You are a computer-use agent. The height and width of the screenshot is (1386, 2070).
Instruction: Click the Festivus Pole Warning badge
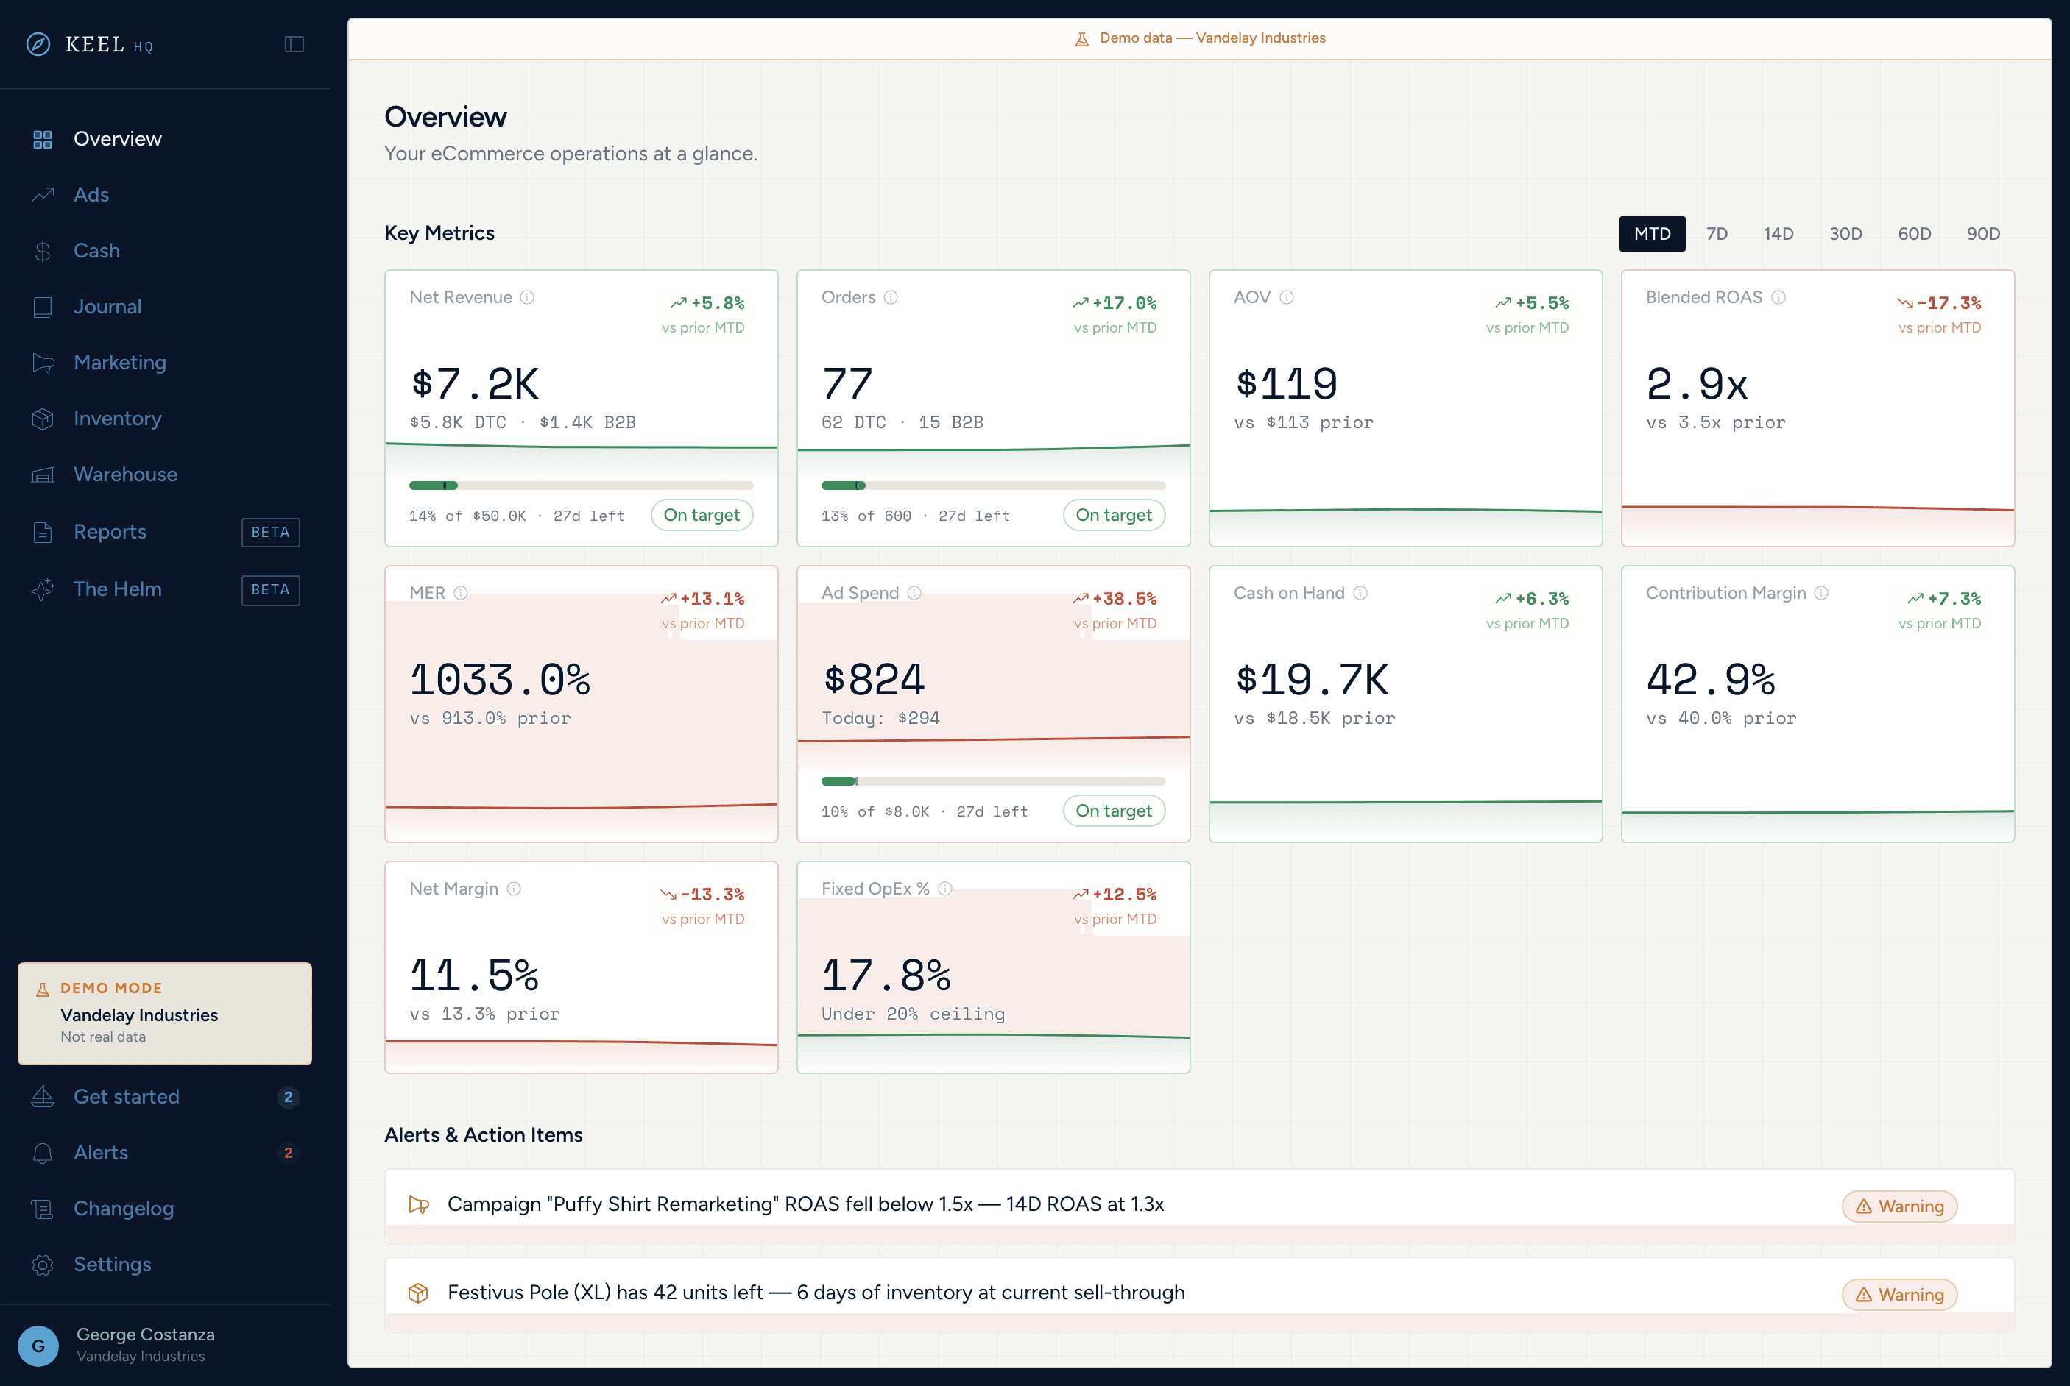1899,1295
